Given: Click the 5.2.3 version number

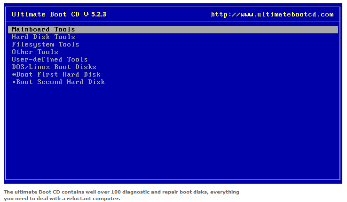Looking at the screenshot, I should [99, 15].
